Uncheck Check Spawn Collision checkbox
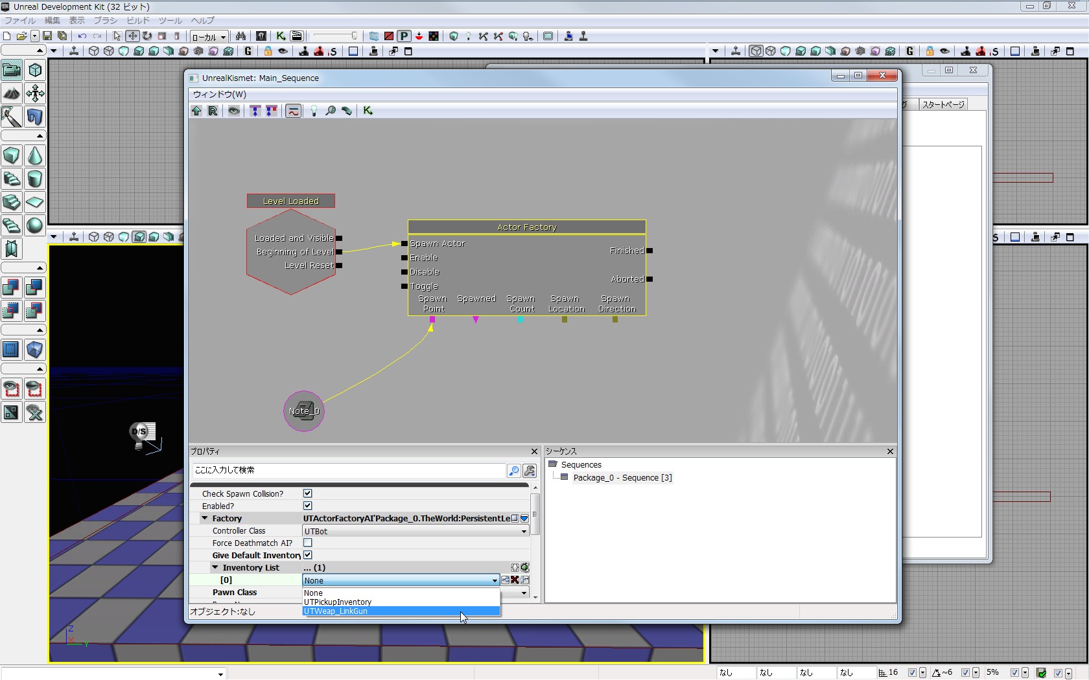Screen dimensions: 1089x680 coord(308,493)
